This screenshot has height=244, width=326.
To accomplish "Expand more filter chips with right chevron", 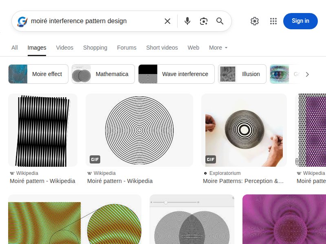I will pyautogui.click(x=308, y=74).
